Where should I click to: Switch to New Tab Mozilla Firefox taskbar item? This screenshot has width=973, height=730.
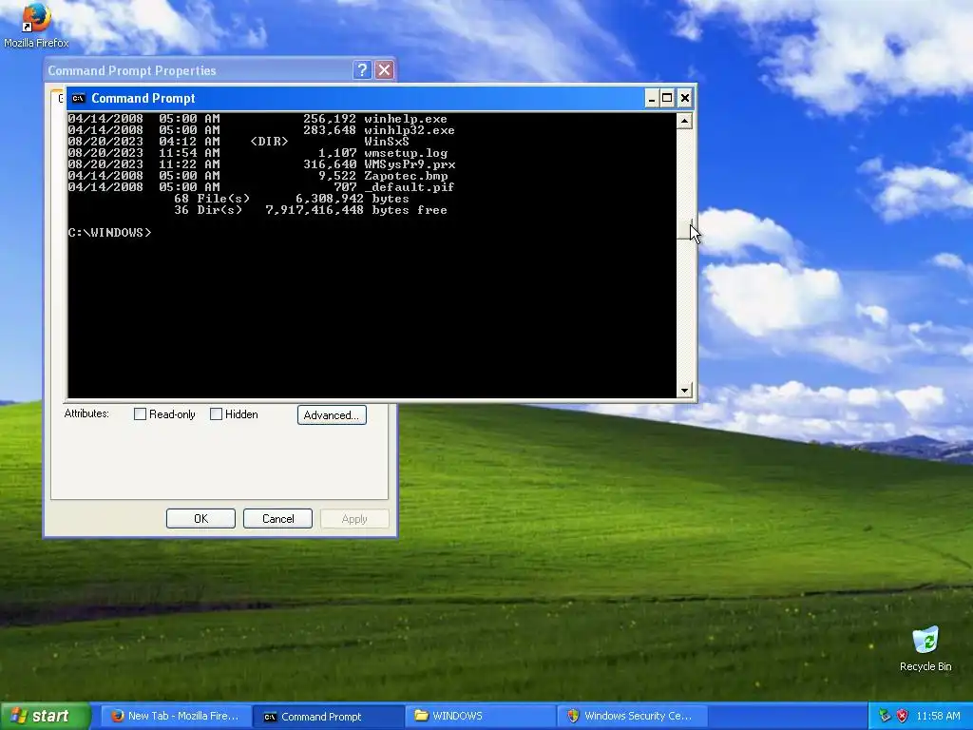coord(176,716)
